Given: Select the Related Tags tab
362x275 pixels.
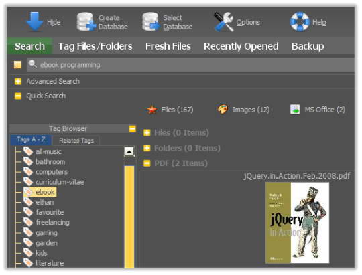Looking at the screenshot, I should tap(76, 141).
